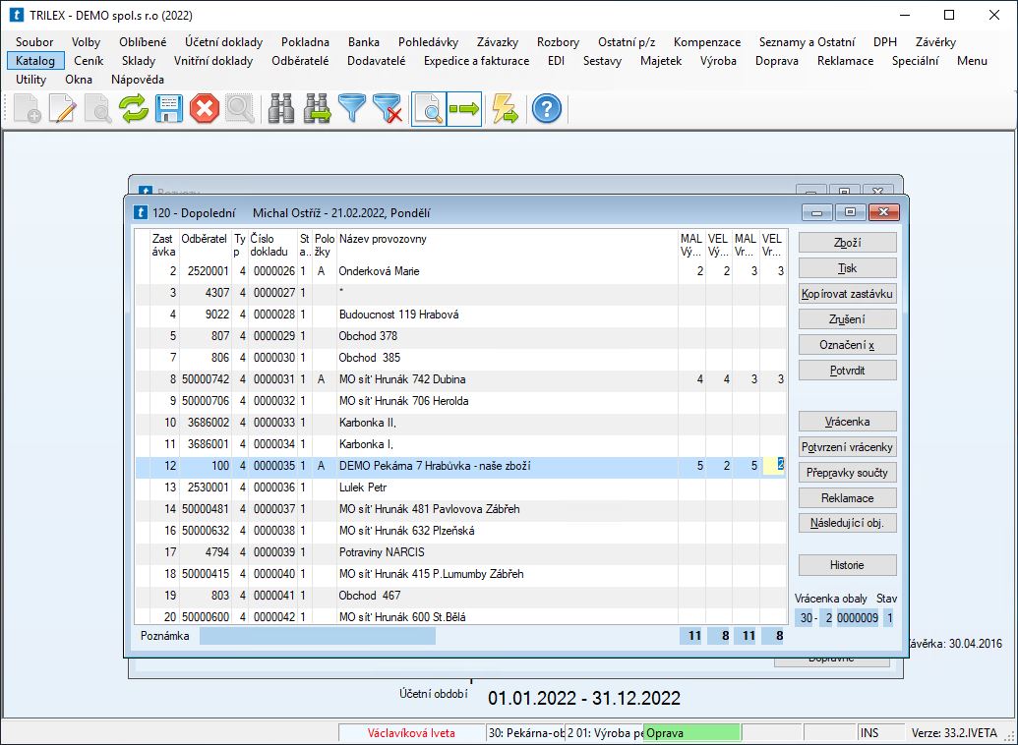
Task: Select the Budoucnost 119 Hrabová row
Action: pos(460,315)
